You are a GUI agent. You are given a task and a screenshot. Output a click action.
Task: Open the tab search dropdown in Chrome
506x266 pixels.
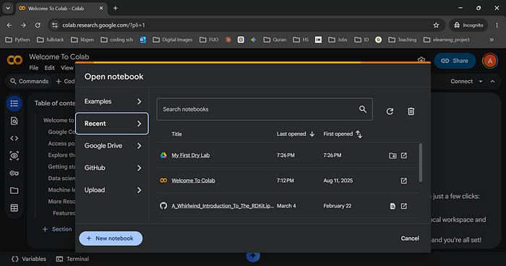click(x=8, y=9)
